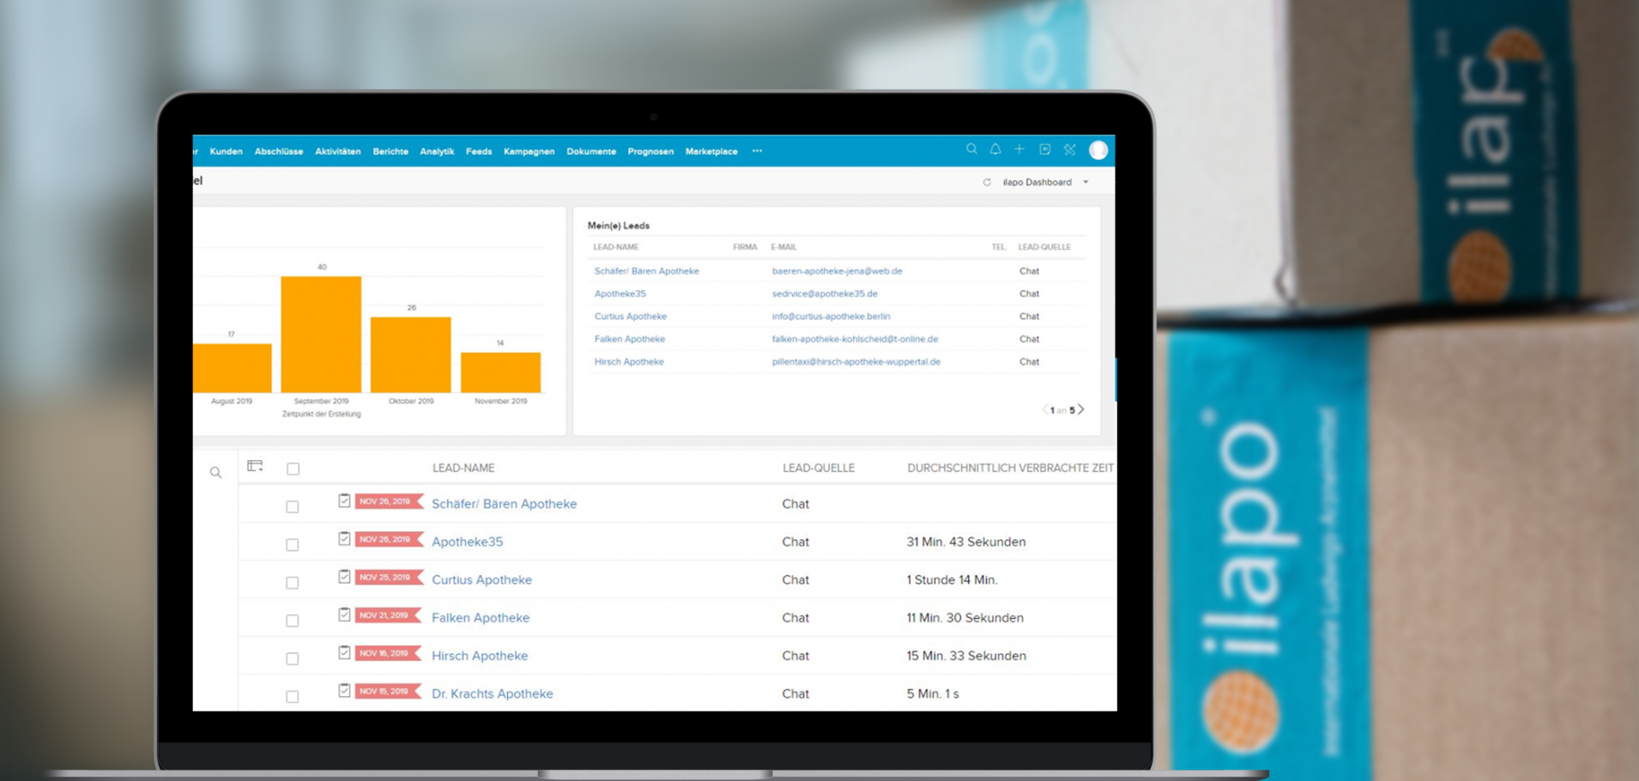1639x781 pixels.
Task: Click the search magnifier in top bar
Action: [971, 149]
